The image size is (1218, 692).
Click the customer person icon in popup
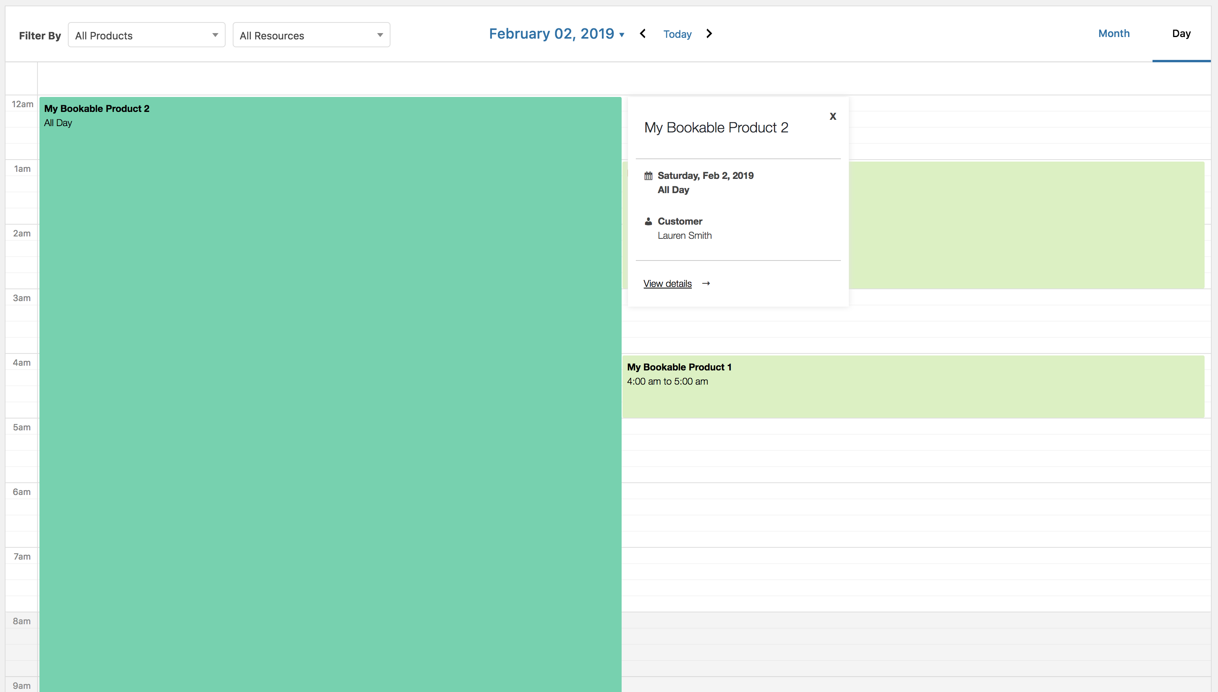point(648,221)
